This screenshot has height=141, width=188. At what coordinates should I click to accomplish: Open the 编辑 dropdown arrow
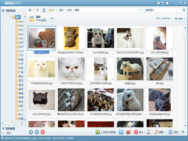[x=165, y=132]
